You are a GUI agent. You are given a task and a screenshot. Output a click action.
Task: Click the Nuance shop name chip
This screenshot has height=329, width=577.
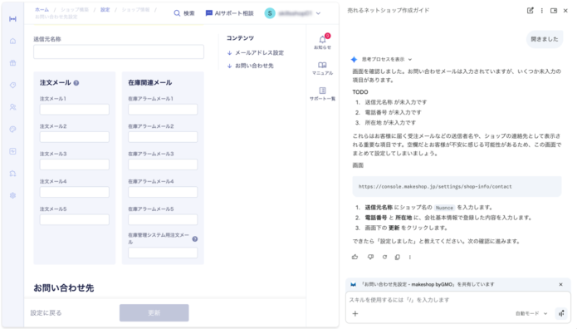pos(444,208)
